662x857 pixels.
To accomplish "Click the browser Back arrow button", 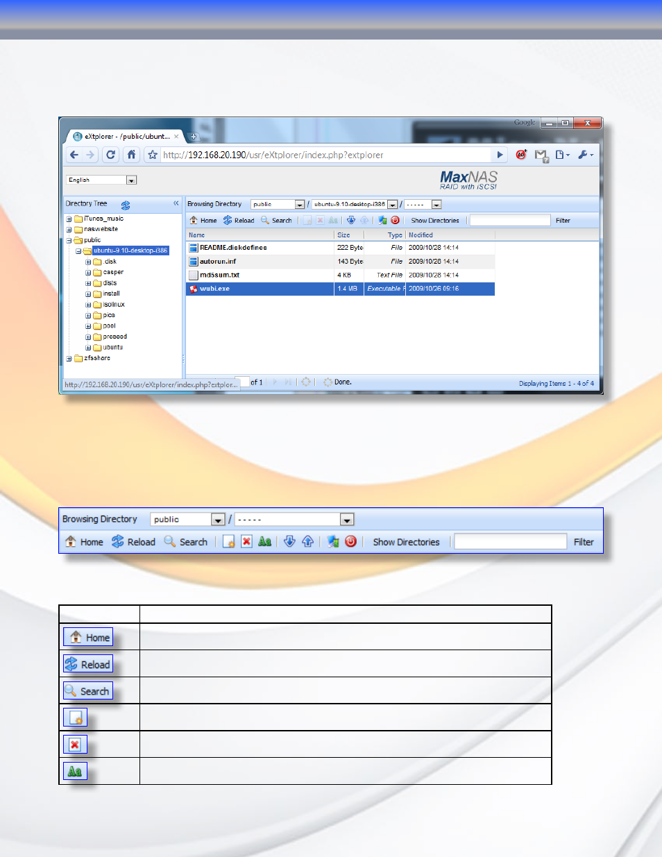I will point(74,155).
